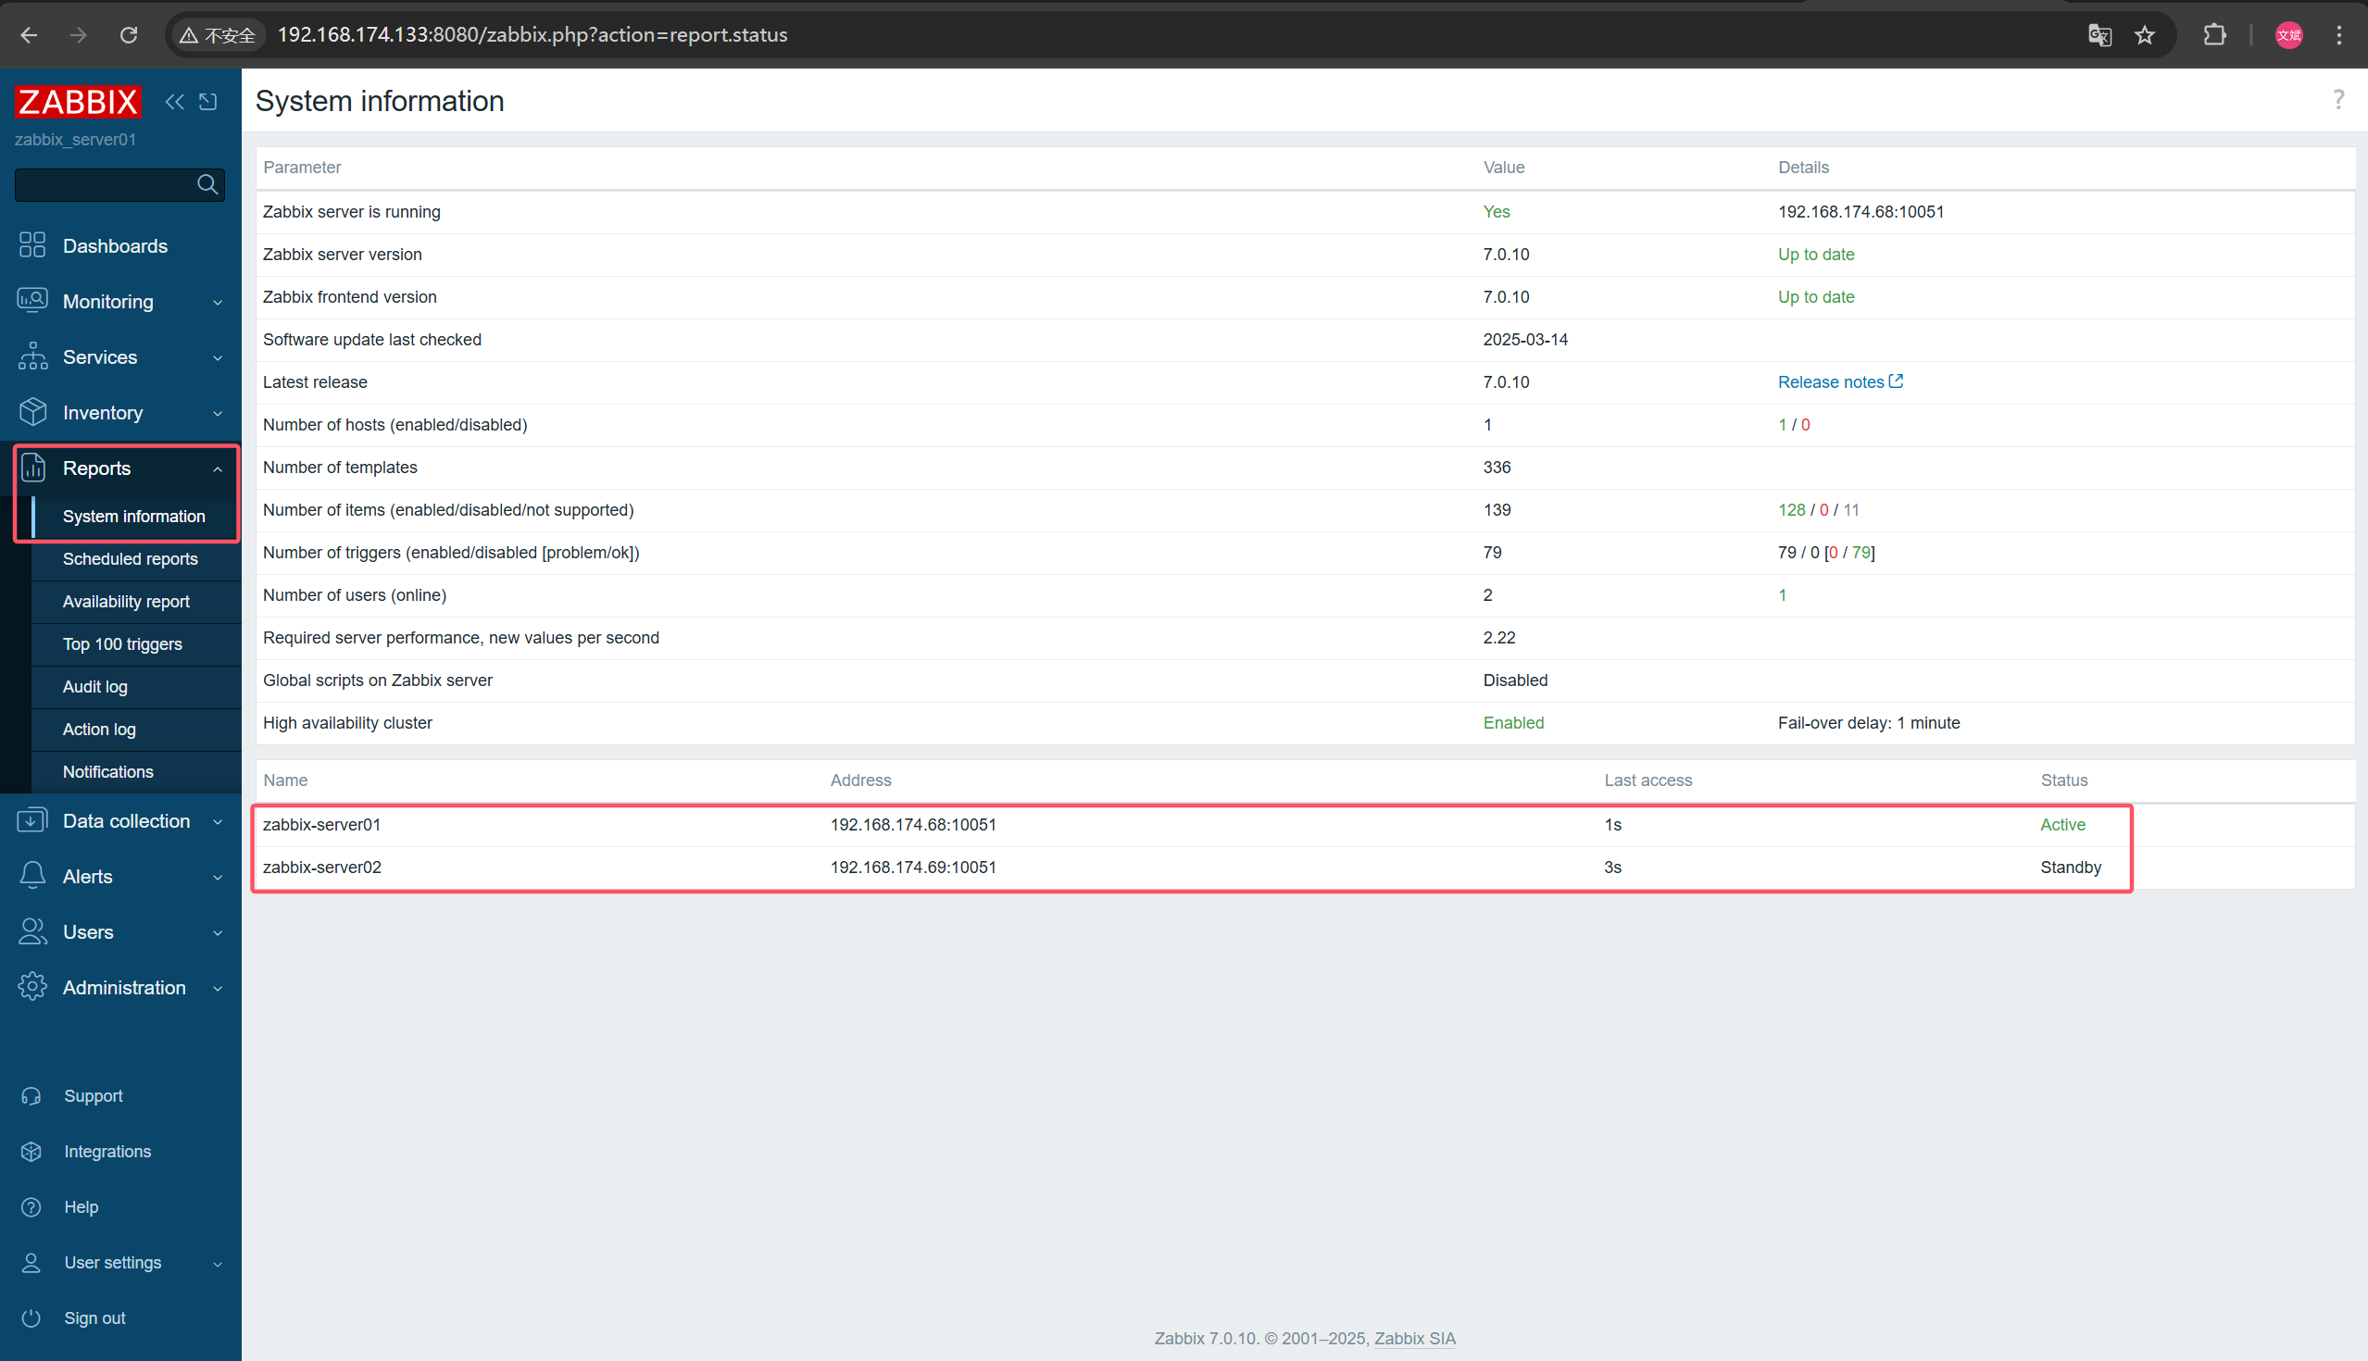The width and height of the screenshot is (2368, 1361).
Task: Click the Administration gear icon
Action: [x=31, y=986]
